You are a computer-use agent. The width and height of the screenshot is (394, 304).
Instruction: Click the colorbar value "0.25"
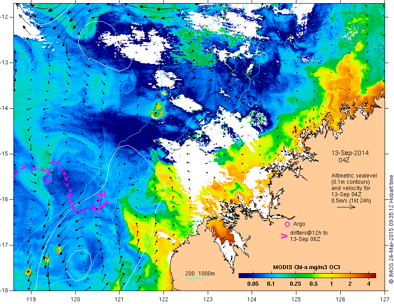coord(295,284)
